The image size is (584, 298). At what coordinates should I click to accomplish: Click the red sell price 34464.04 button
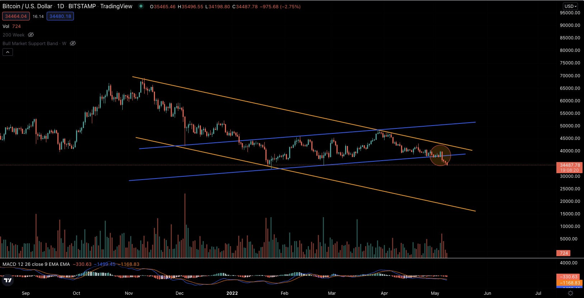pos(16,16)
